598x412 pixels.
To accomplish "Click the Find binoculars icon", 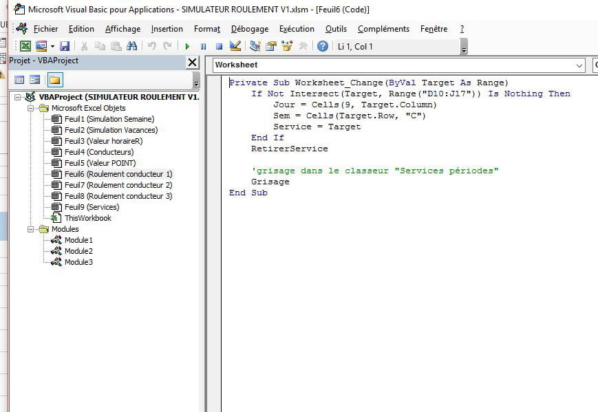I will click(x=132, y=47).
